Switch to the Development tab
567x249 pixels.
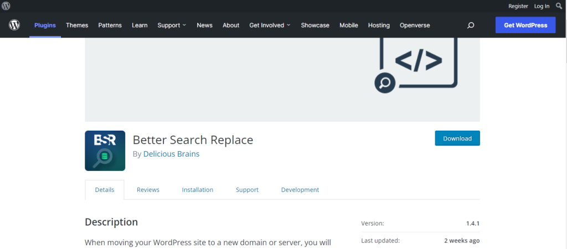tap(300, 190)
